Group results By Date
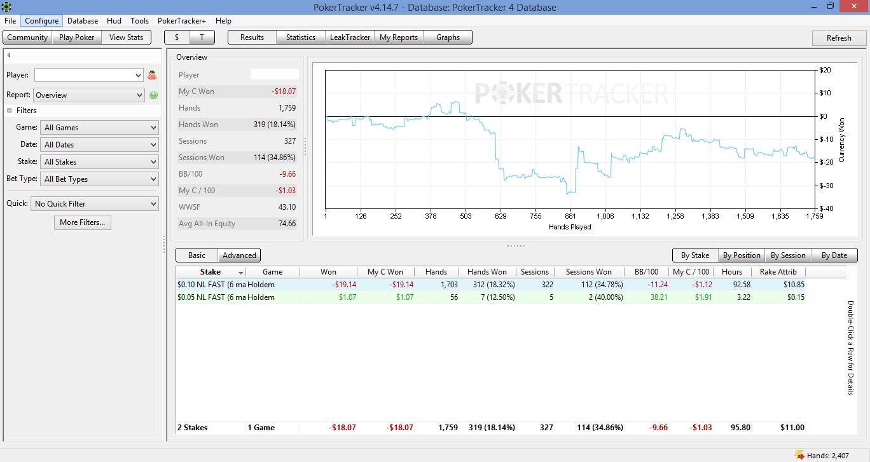 click(834, 255)
